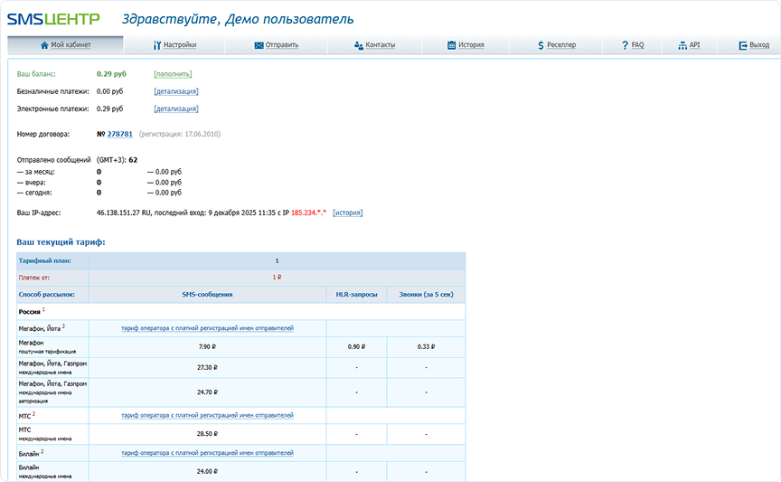
Task: Click the dollar icon beside Реселлер
Action: pyautogui.click(x=541, y=45)
